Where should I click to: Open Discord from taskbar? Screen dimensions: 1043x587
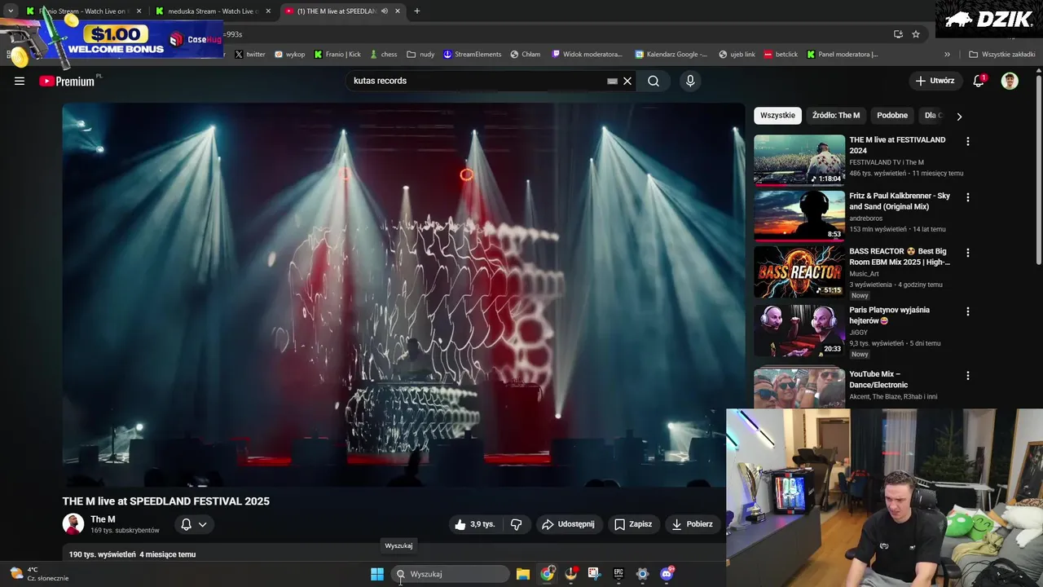click(667, 574)
